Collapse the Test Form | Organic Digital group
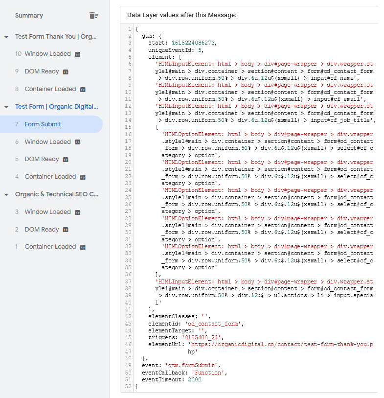Image resolution: width=384 pixels, height=398 pixels. point(6,107)
